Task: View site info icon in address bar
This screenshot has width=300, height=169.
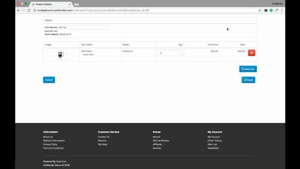Action: [x=35, y=10]
